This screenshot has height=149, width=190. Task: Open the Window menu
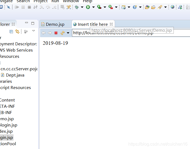pos(71,1)
